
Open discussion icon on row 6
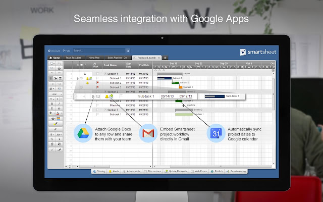[81, 87]
